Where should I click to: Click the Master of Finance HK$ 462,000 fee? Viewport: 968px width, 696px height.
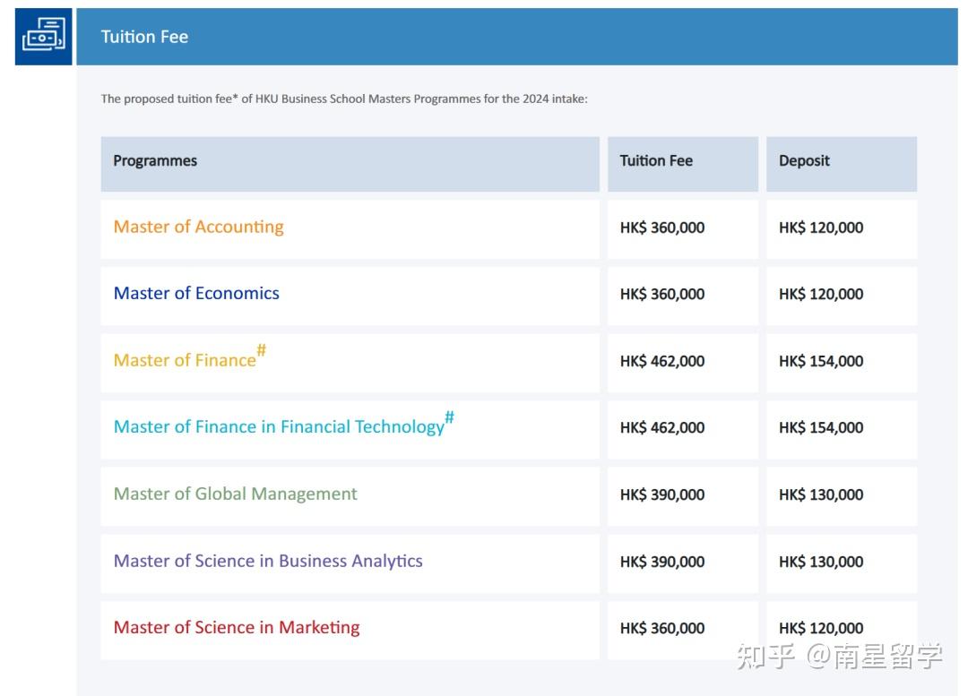(662, 361)
